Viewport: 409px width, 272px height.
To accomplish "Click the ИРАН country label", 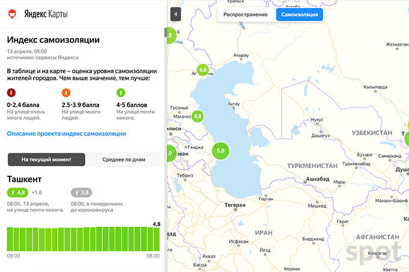I will (x=263, y=233).
